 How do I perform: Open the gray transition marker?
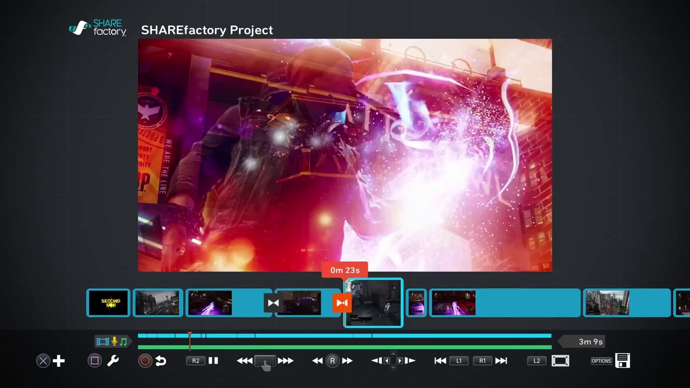pos(273,303)
